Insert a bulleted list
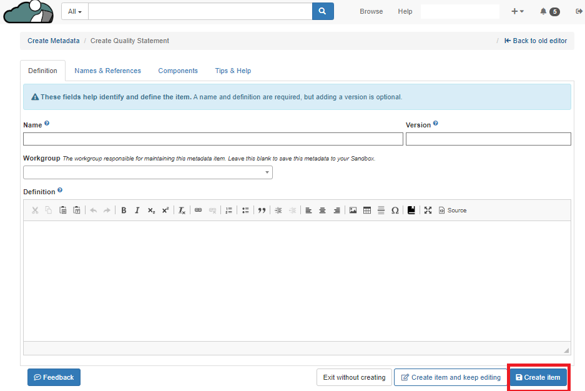This screenshot has width=585, height=391. point(245,210)
